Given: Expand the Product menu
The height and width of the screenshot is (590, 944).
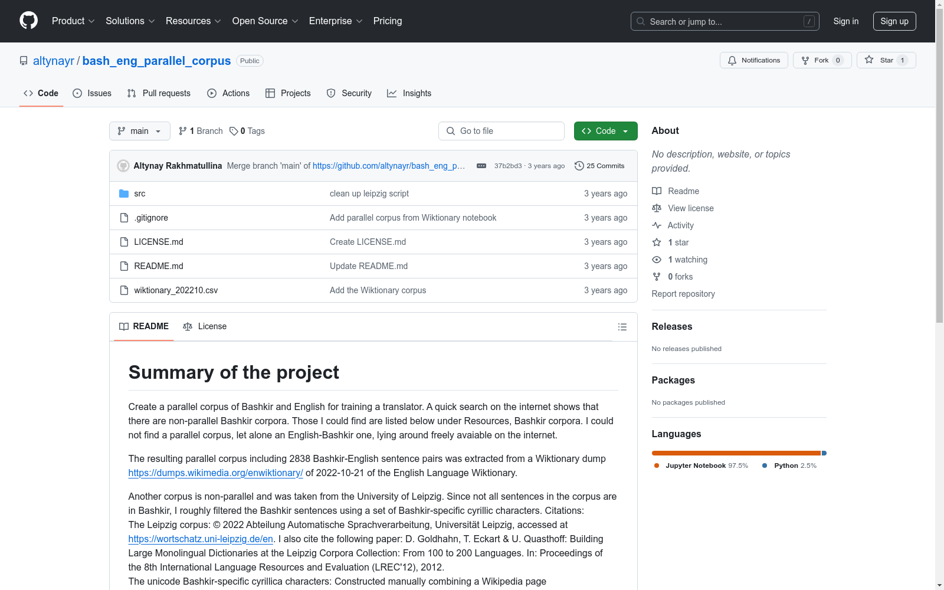Looking at the screenshot, I should pos(73,21).
